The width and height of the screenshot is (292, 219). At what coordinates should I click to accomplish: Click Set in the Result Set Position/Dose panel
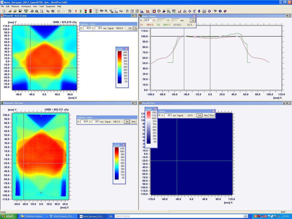(x=199, y=115)
